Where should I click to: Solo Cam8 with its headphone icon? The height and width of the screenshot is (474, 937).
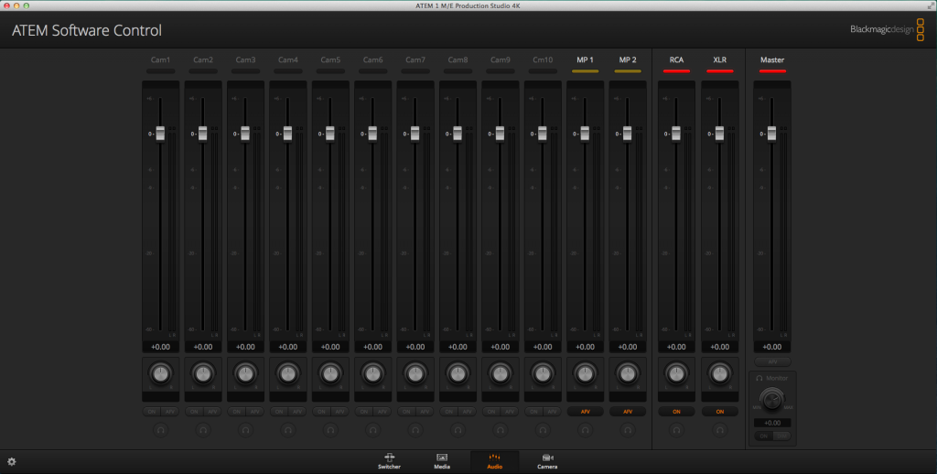458,429
